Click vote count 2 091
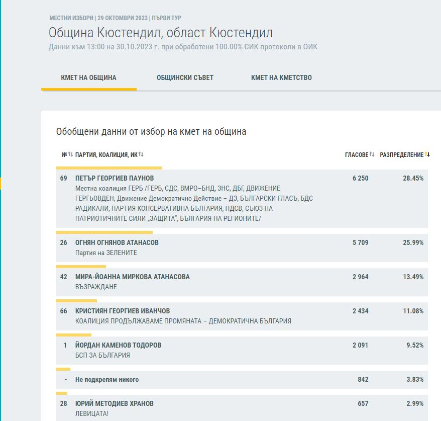 click(x=360, y=345)
